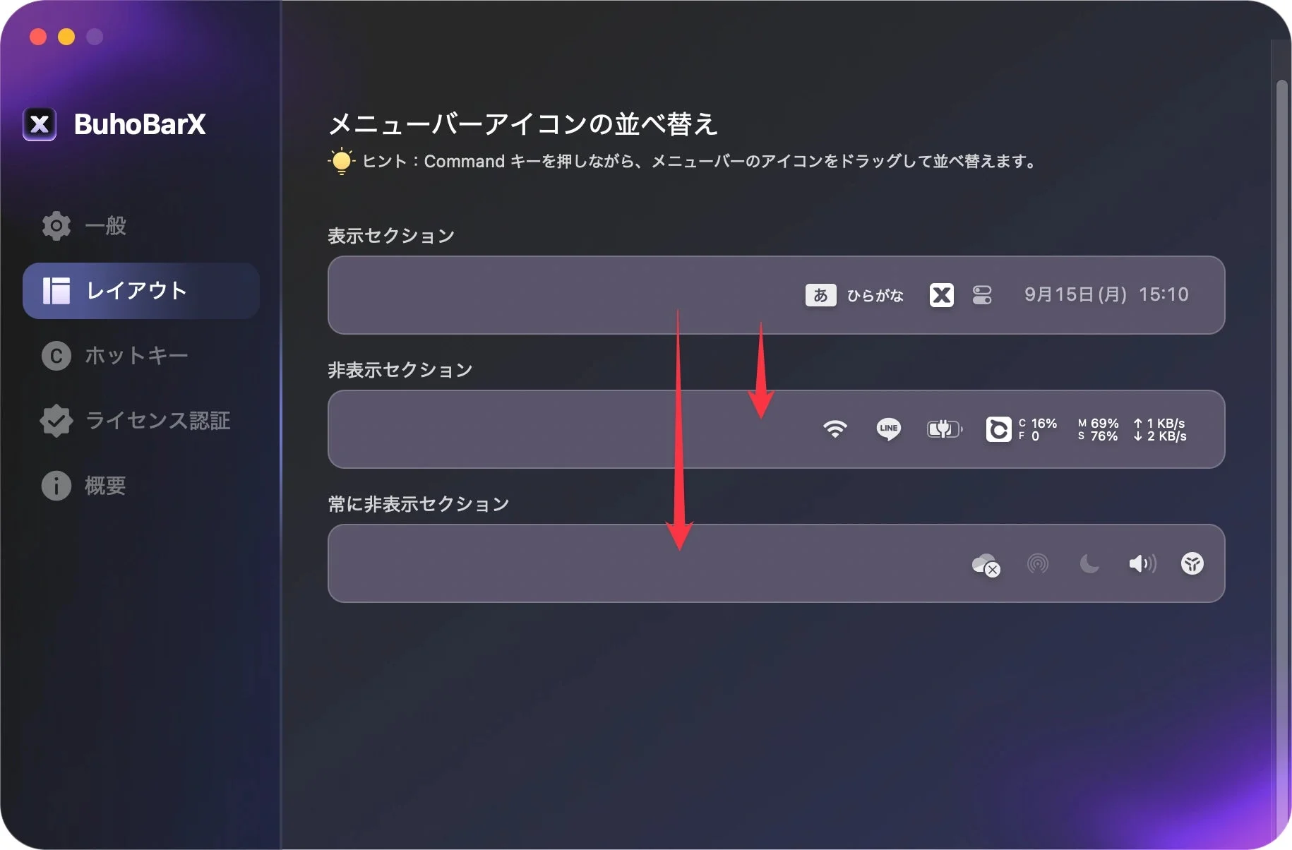Click the battery charging icon
Image resolution: width=1292 pixels, height=850 pixels.
(943, 429)
